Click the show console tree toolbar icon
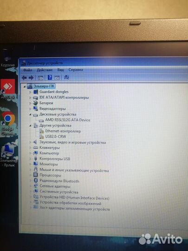Screen dimensions: 188x251 point(40,78)
